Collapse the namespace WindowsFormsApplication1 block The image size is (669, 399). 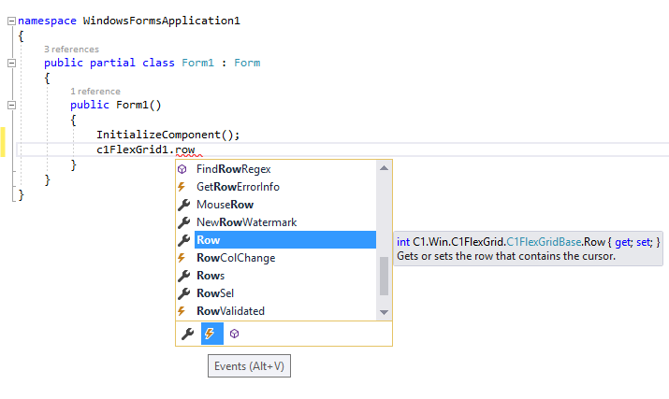click(11, 21)
